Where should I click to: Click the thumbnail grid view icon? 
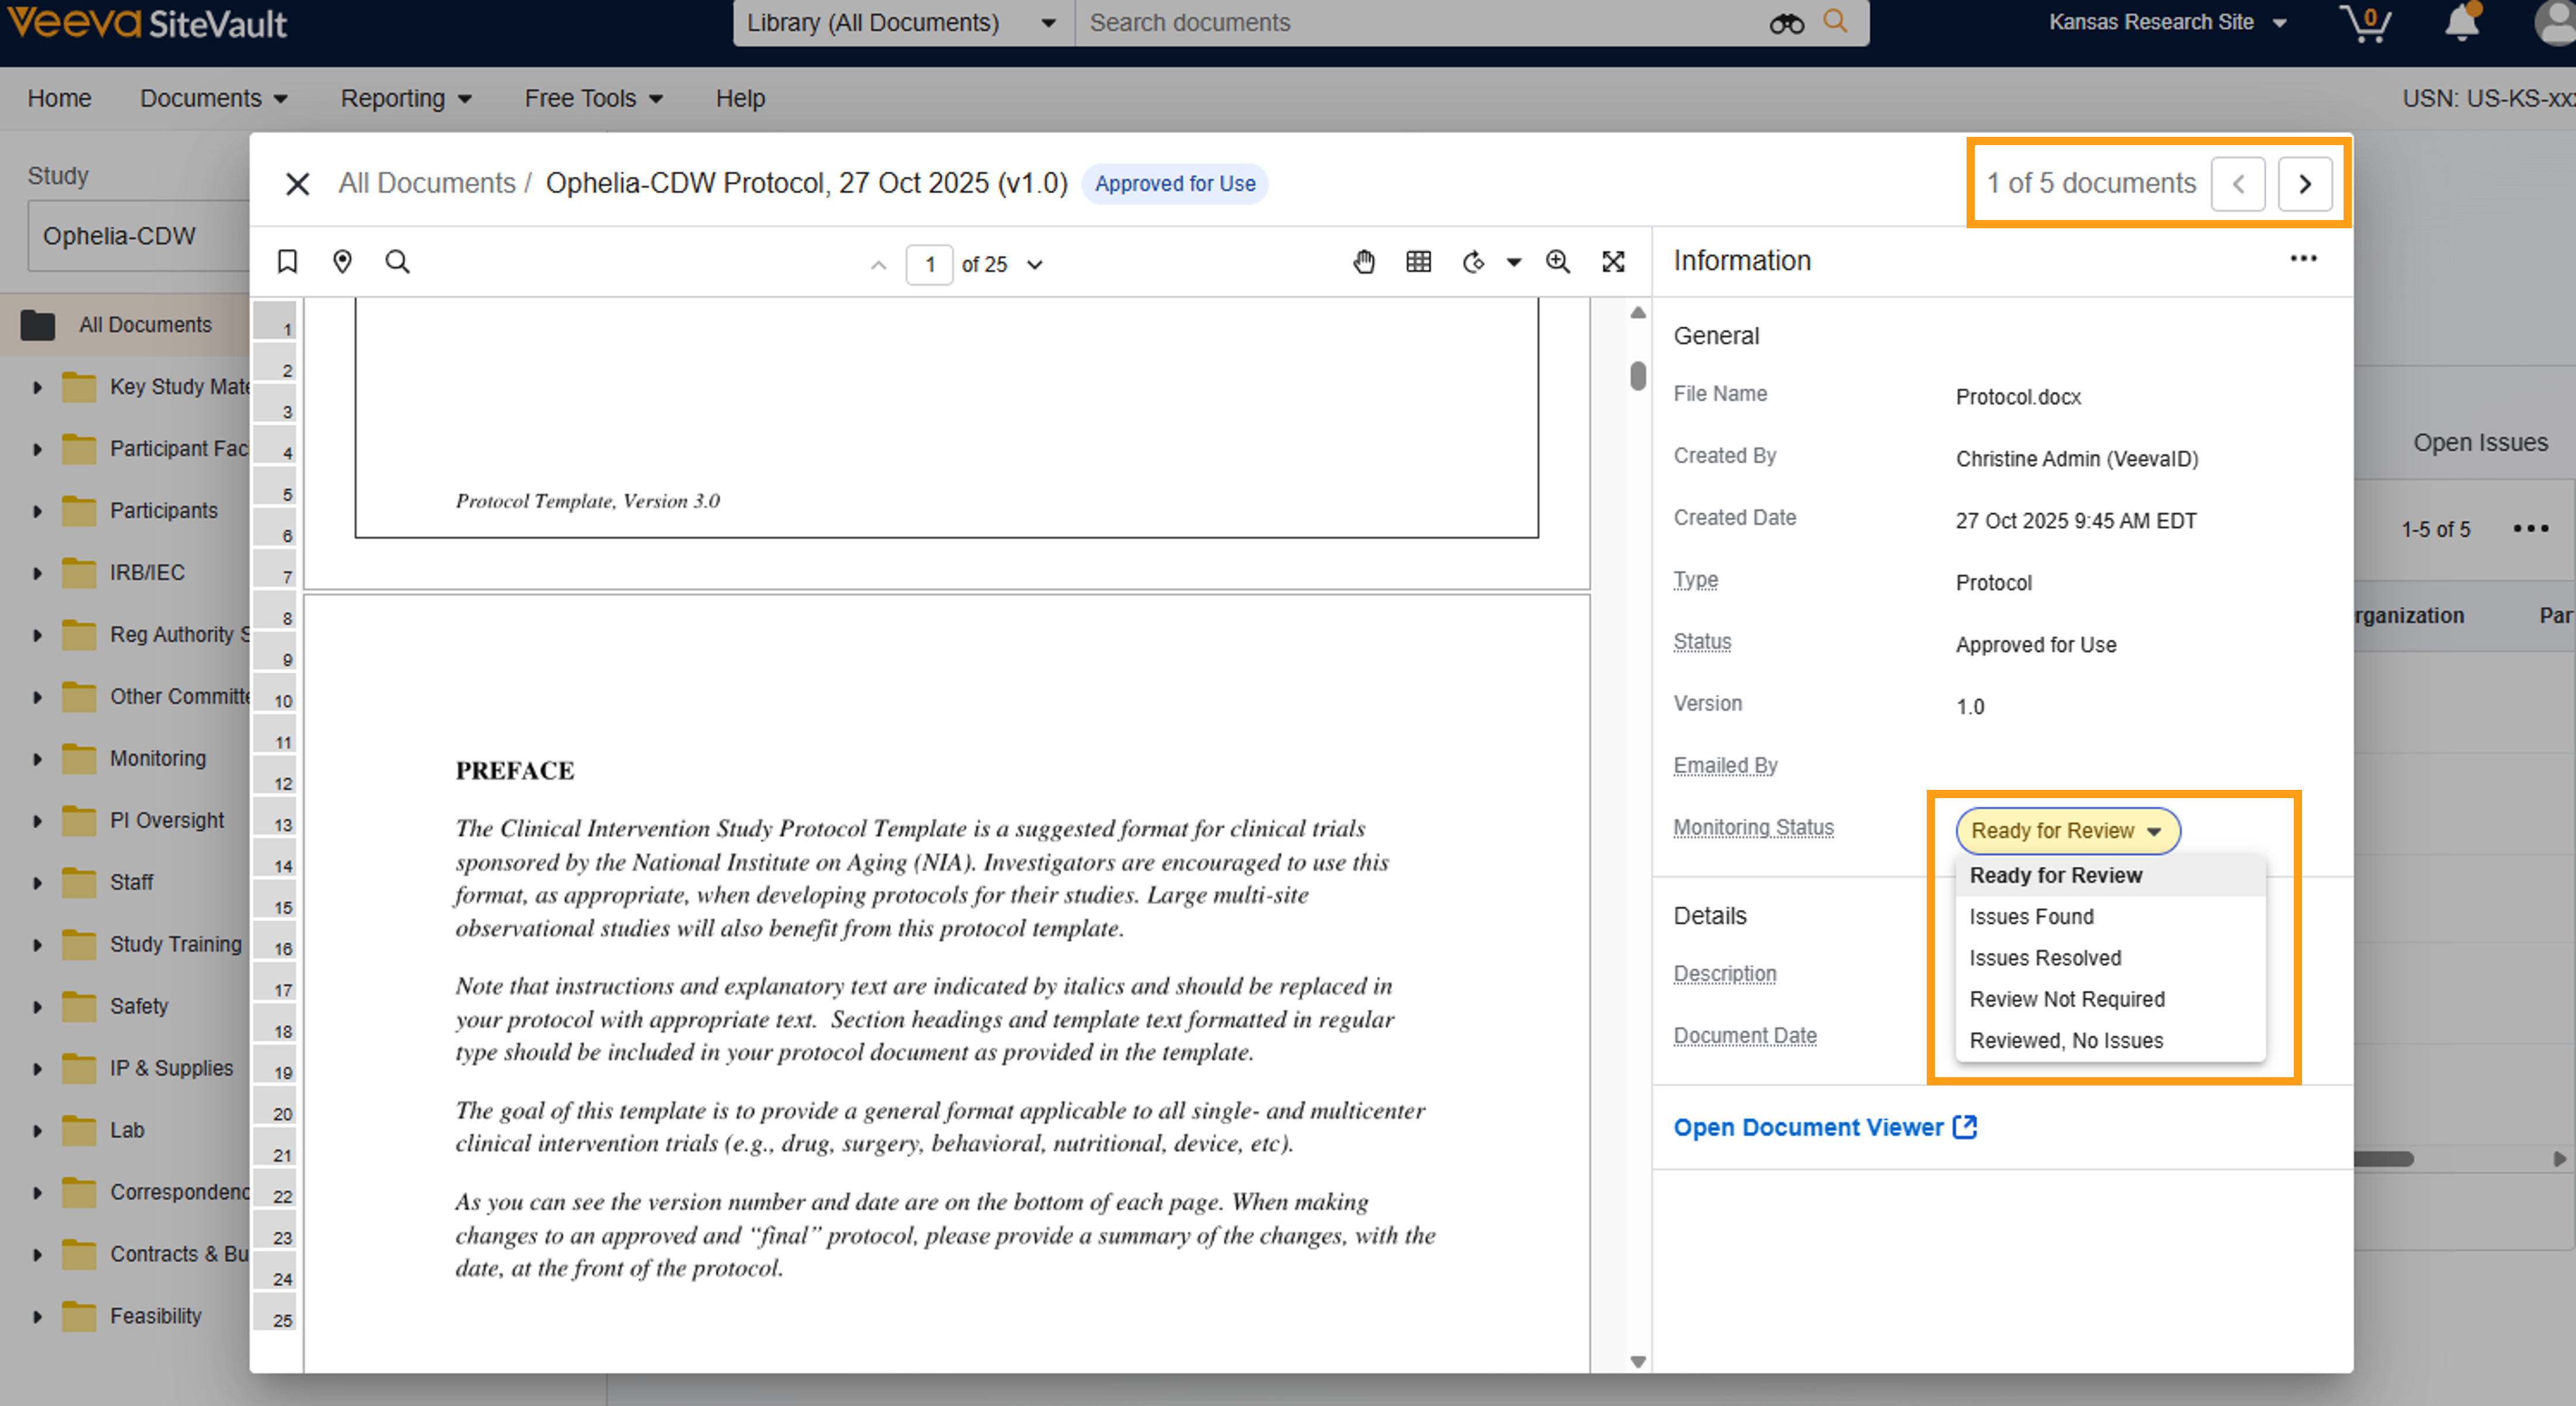[x=1418, y=262]
